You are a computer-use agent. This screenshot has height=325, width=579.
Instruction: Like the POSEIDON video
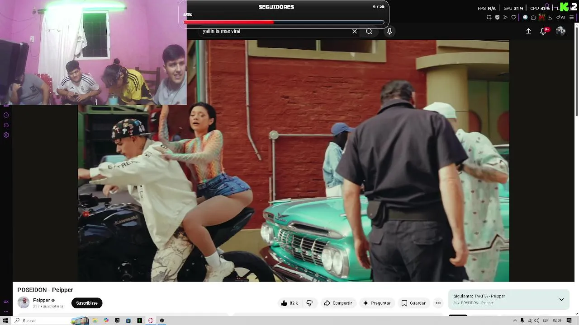289,303
